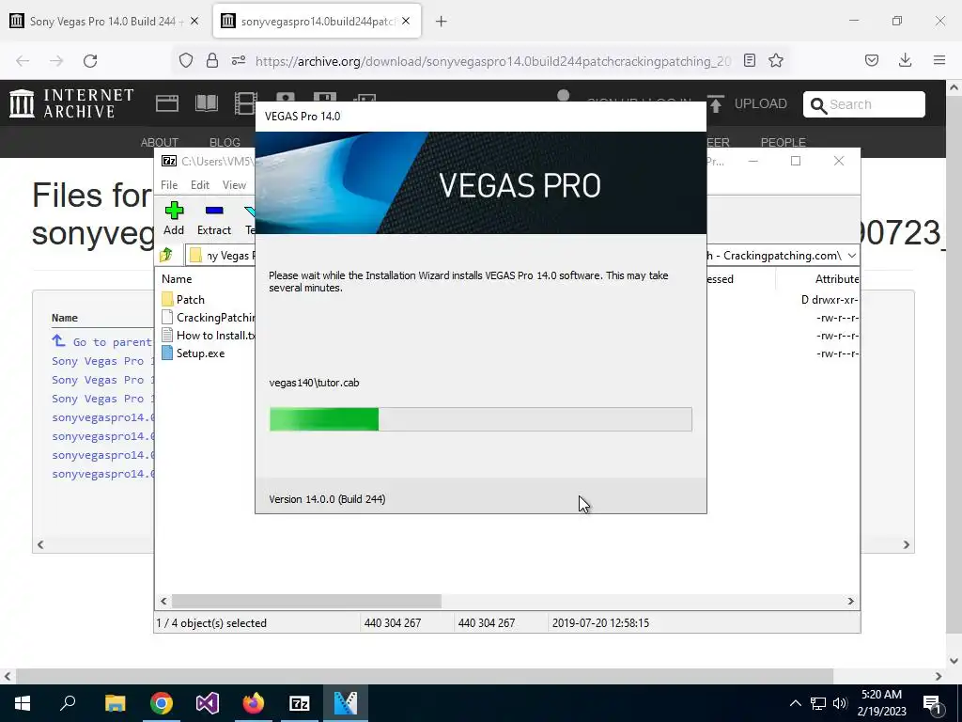Click the tracking protection shield icon
The width and height of the screenshot is (962, 722).
(x=186, y=60)
